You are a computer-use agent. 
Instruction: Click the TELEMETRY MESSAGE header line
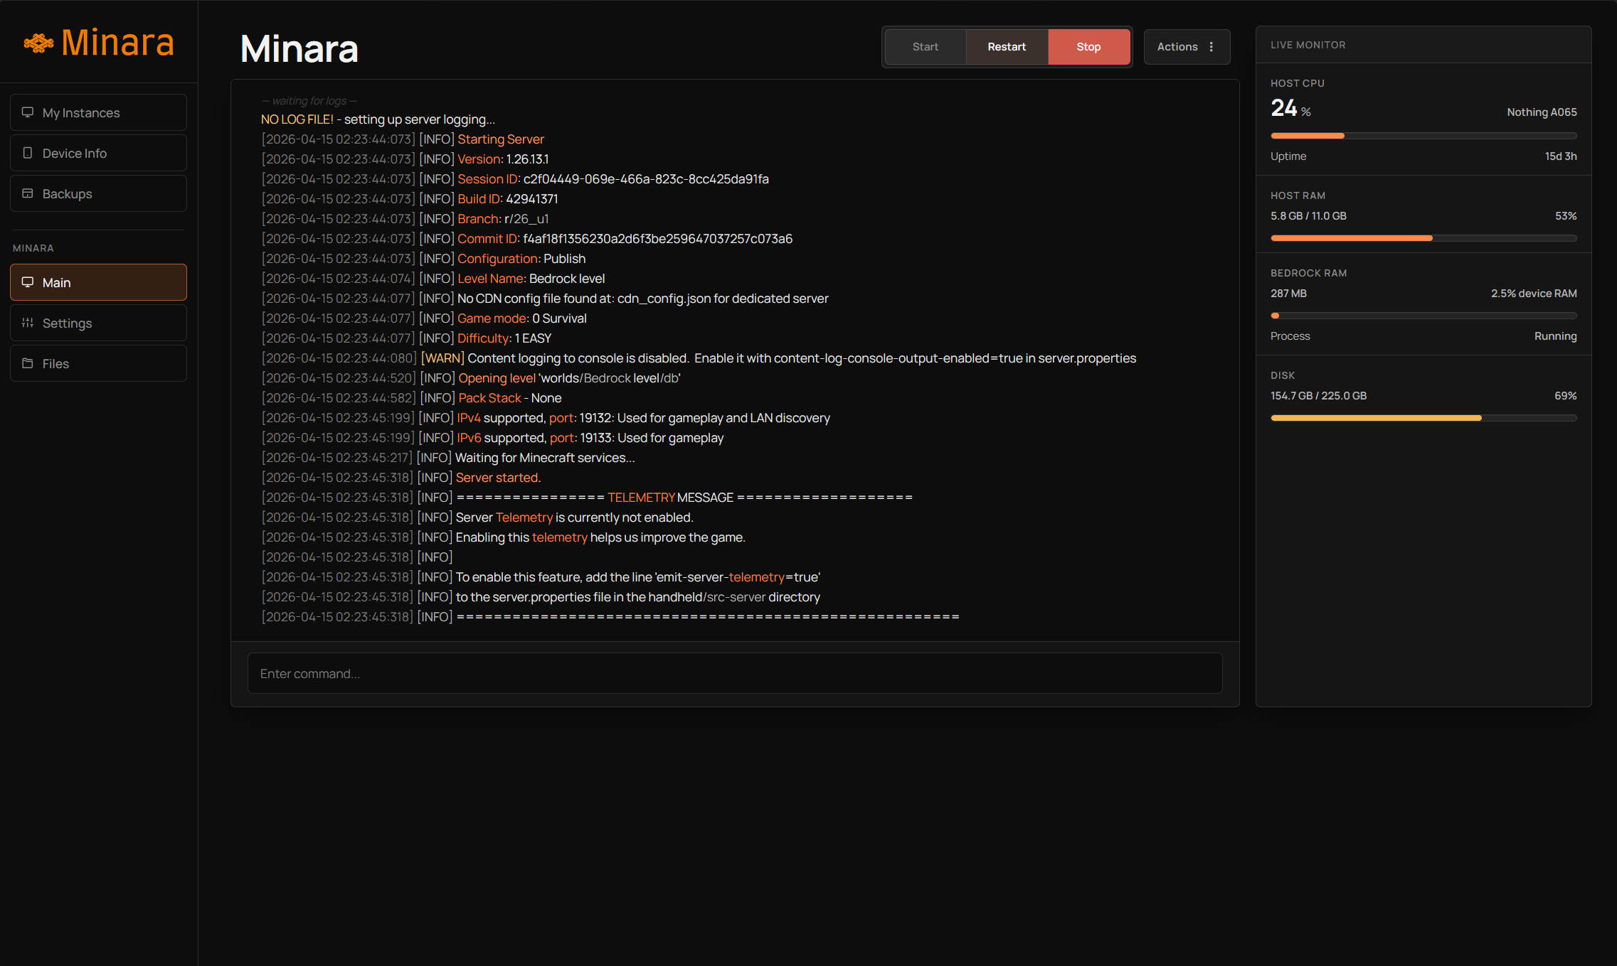click(587, 498)
